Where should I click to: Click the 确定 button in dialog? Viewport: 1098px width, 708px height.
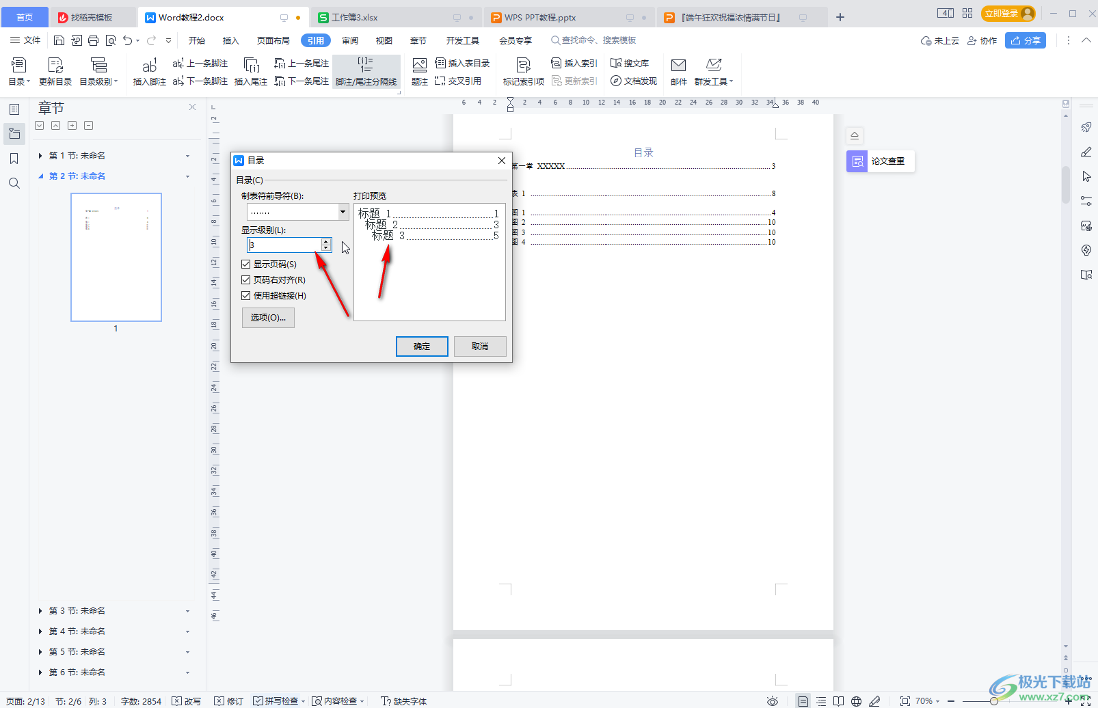point(422,346)
